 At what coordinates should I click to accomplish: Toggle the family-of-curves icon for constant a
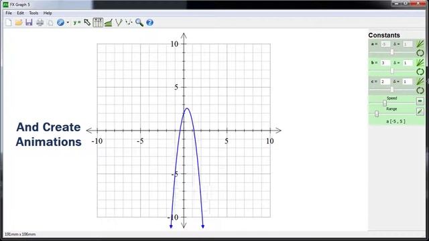tap(420, 44)
